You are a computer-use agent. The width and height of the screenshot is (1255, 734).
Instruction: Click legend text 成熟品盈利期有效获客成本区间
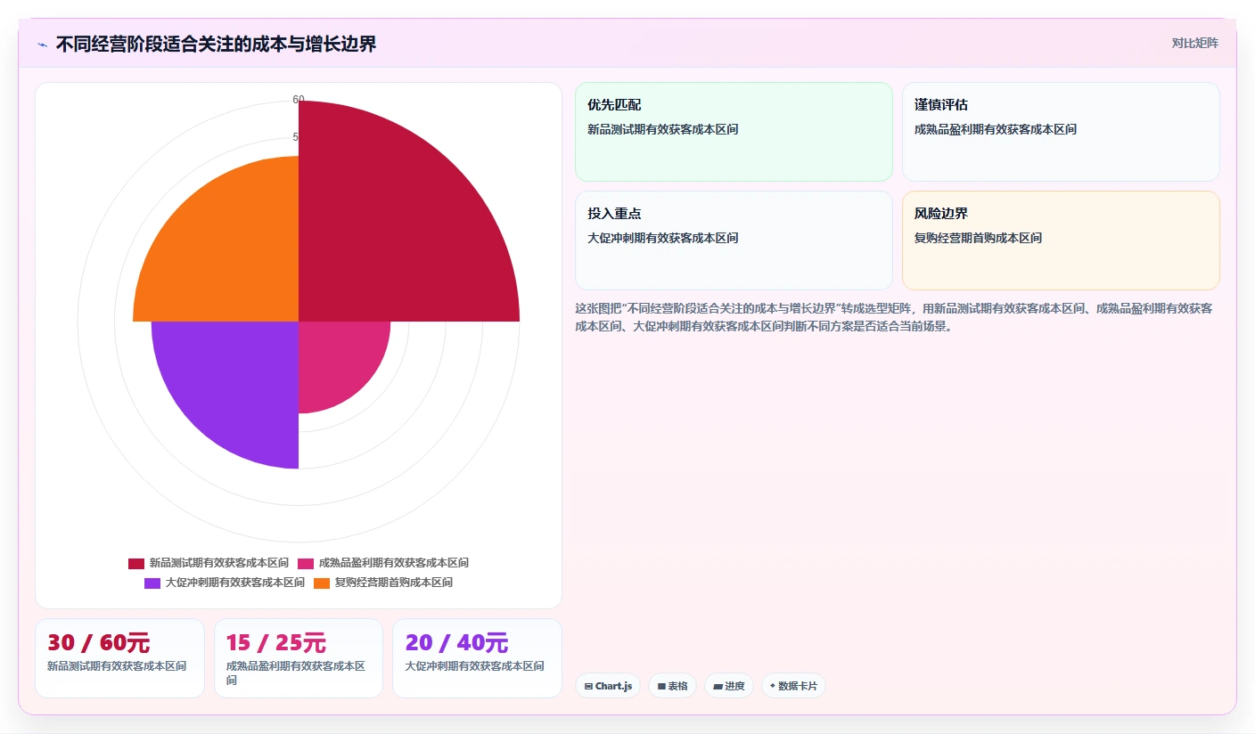(x=394, y=563)
